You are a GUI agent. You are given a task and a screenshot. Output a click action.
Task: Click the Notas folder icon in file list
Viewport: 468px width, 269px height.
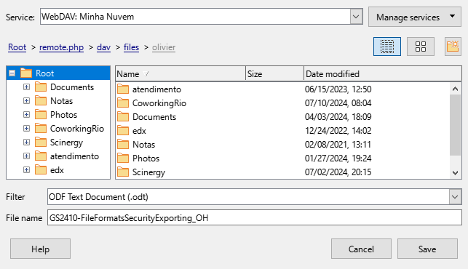[x=123, y=145]
